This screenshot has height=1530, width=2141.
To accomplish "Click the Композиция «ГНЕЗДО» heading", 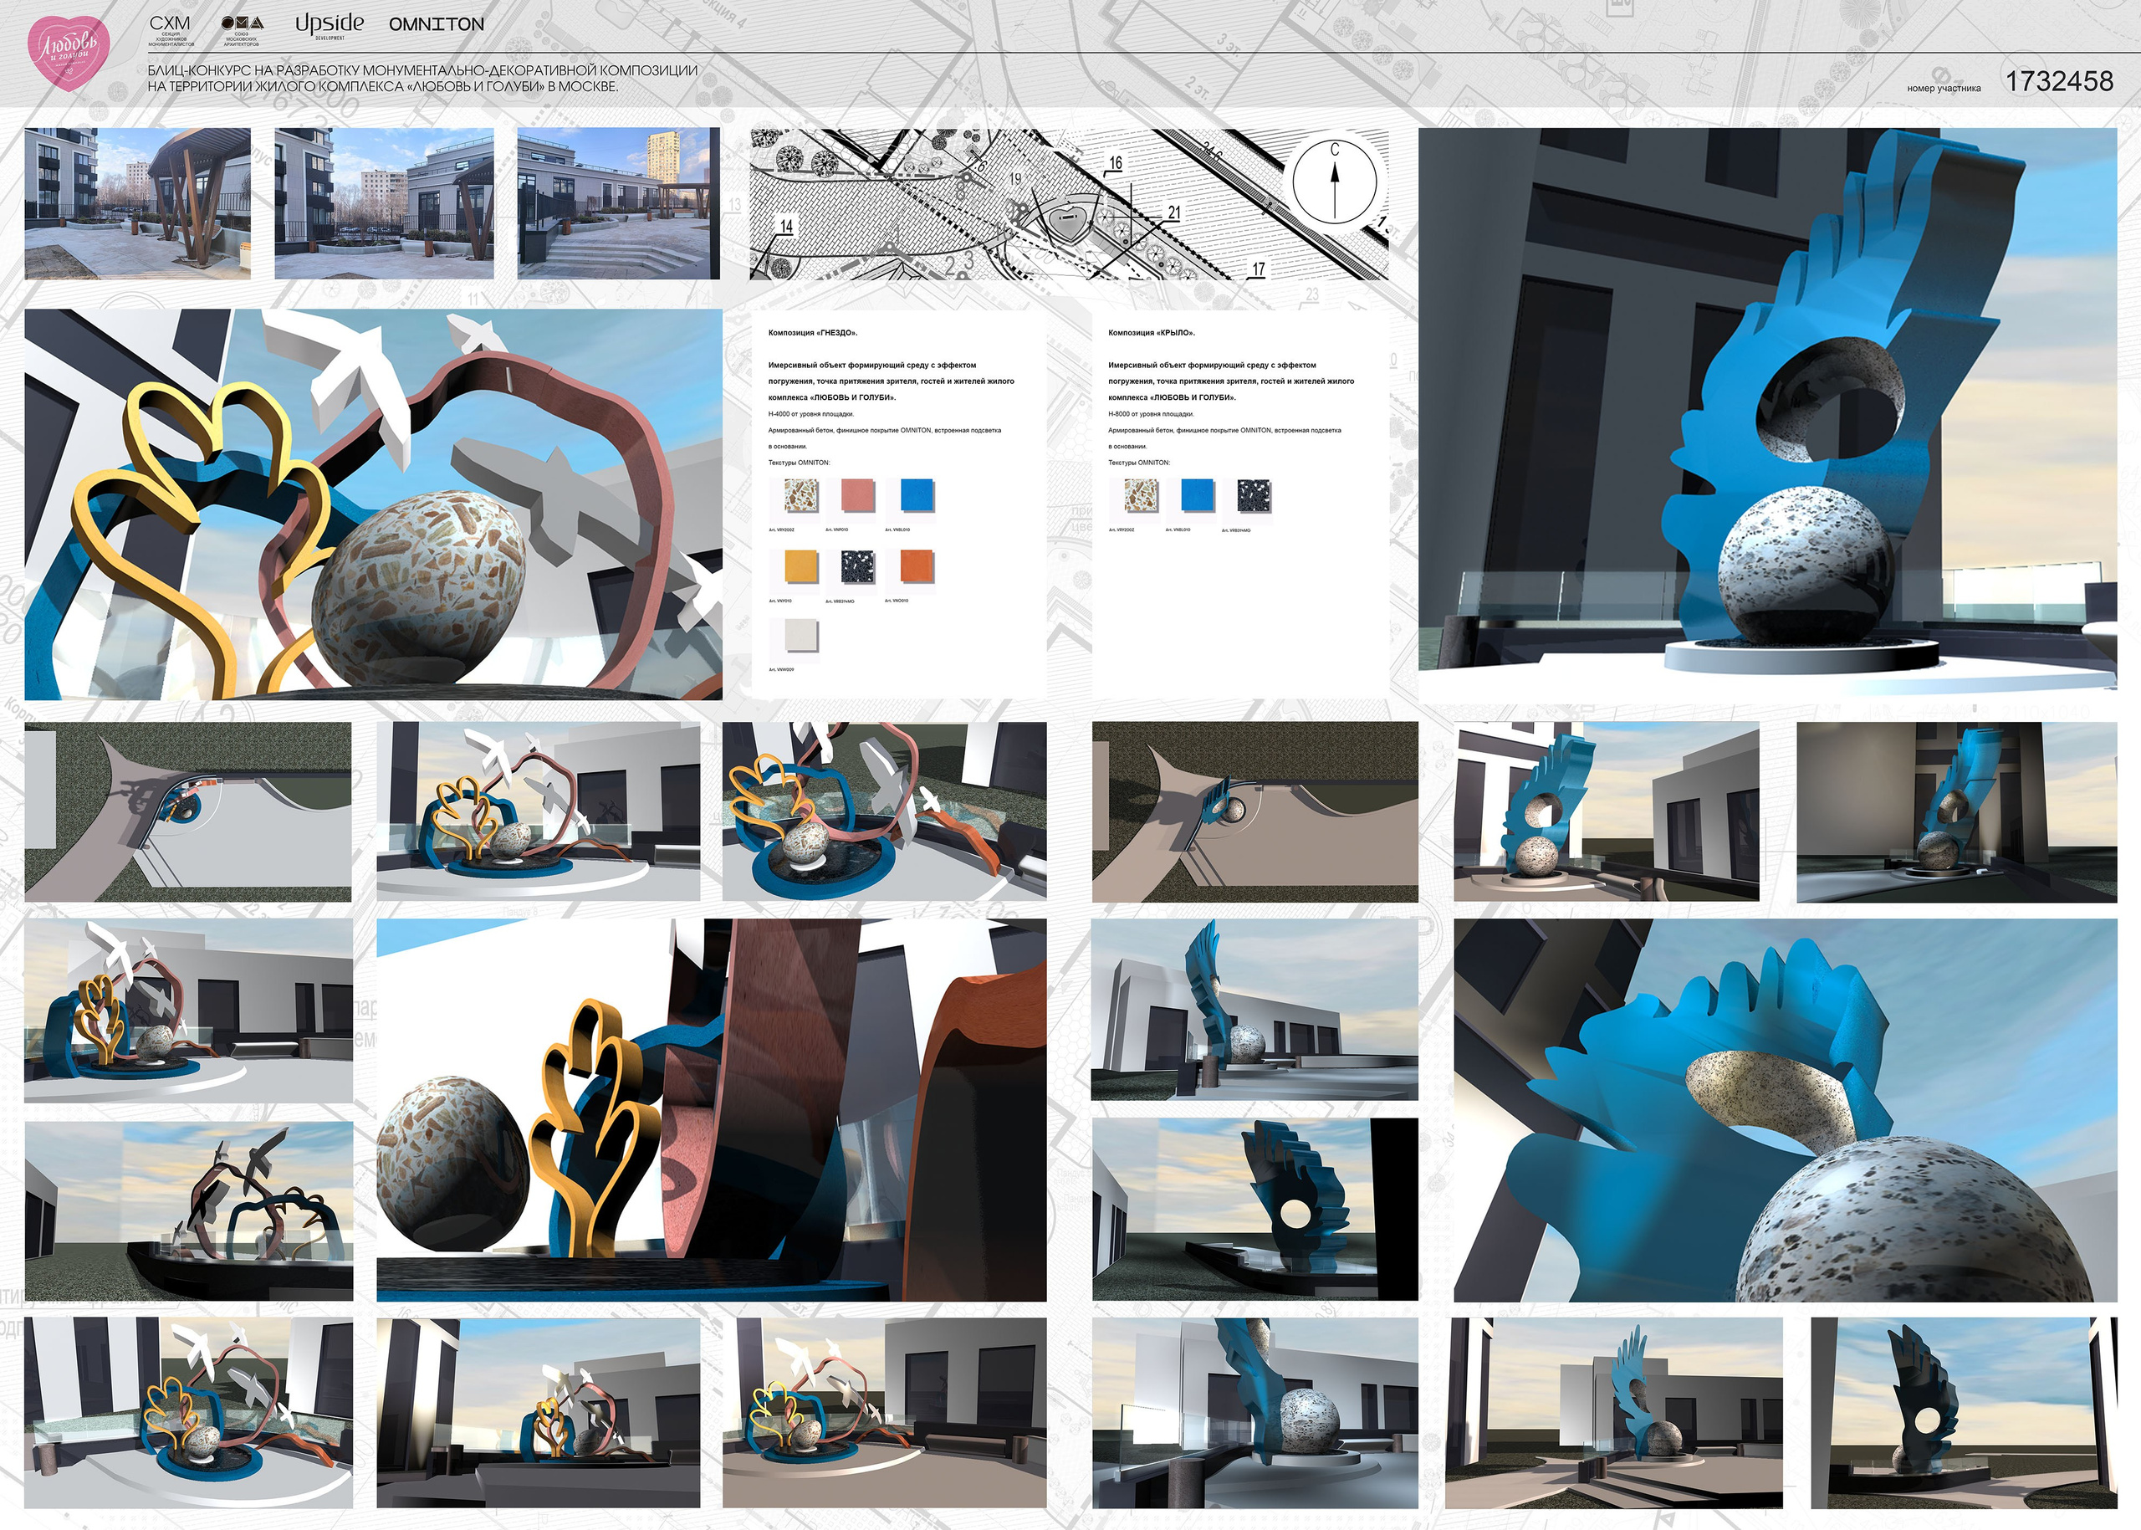I will click(813, 333).
